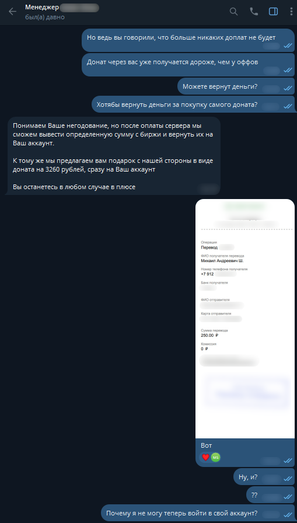This screenshot has width=297, height=523.
Task: Click the green MS reaction avatar
Action: (216, 457)
